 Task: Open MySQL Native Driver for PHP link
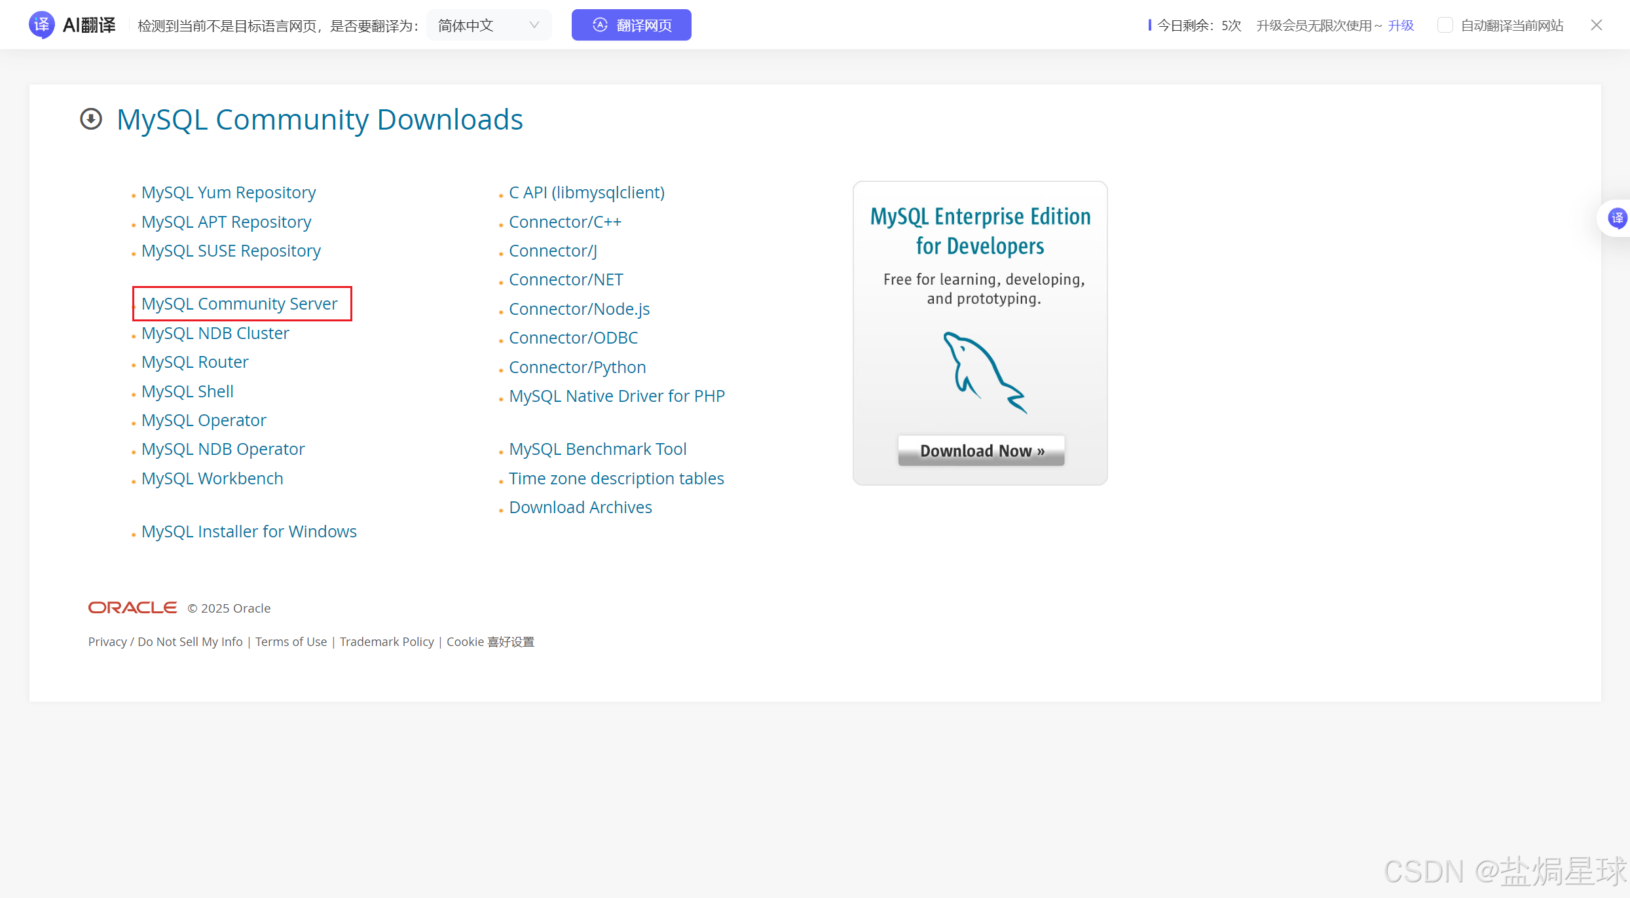[617, 396]
